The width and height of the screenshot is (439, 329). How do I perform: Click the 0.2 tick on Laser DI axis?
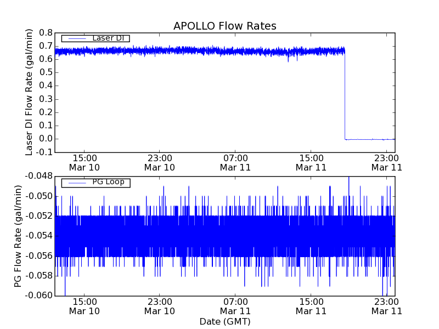point(46,112)
